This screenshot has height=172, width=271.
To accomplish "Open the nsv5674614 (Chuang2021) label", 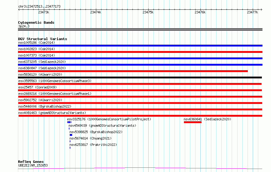I will pyautogui.click(x=90, y=138).
